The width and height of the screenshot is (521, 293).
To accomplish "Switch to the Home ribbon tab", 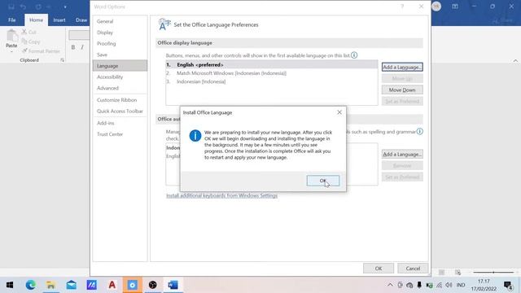I will 36,20.
